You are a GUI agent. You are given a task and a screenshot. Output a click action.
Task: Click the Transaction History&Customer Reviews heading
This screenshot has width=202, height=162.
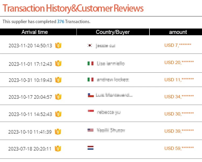click(x=73, y=8)
